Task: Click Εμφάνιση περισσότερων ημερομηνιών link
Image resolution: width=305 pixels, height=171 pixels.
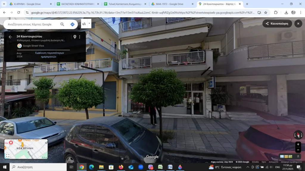Action: 49,55
